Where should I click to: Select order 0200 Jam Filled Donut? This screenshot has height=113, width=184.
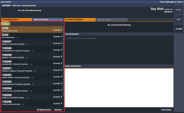32,36
